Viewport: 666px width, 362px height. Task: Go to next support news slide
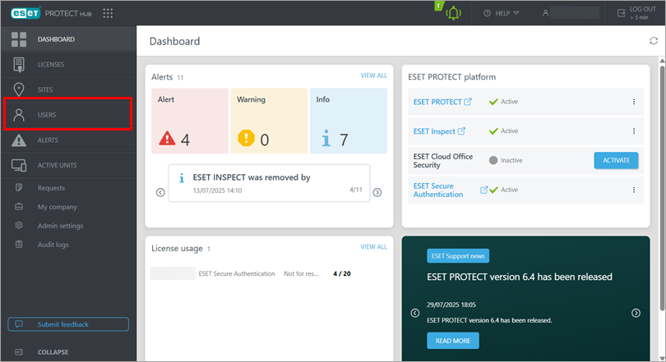tap(636, 313)
